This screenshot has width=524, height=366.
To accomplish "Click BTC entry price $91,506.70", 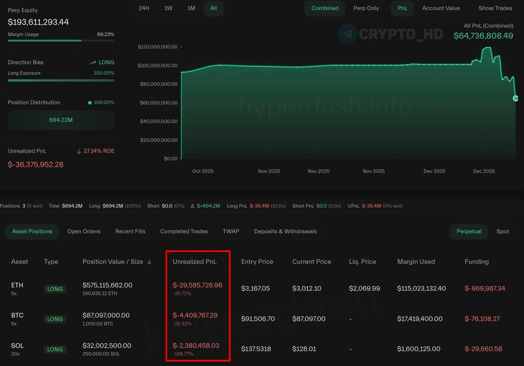I will tap(258, 319).
